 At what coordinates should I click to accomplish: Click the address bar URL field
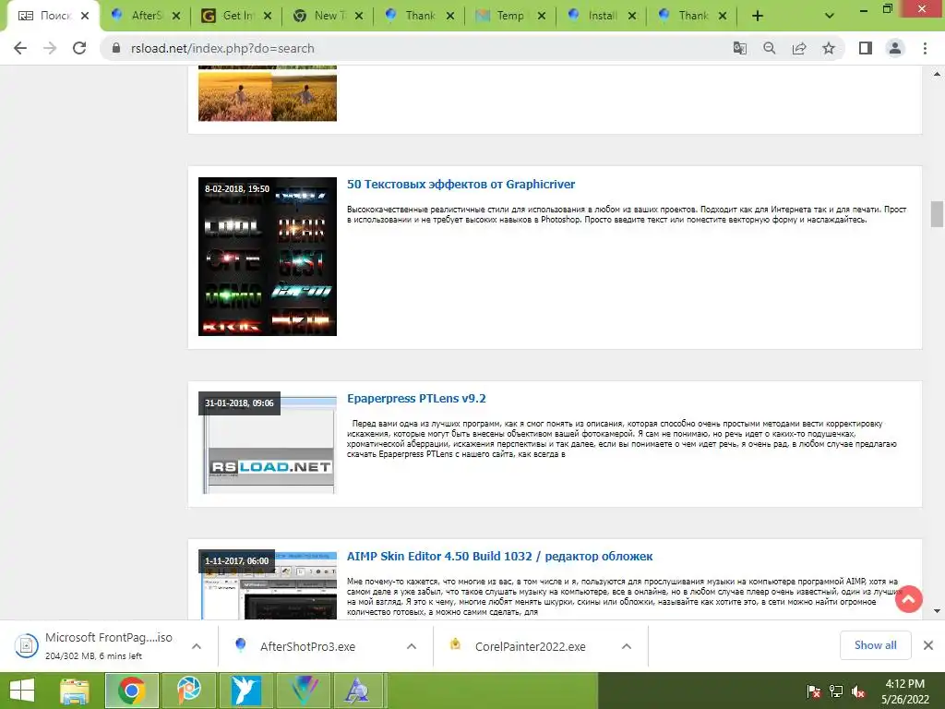[416, 48]
